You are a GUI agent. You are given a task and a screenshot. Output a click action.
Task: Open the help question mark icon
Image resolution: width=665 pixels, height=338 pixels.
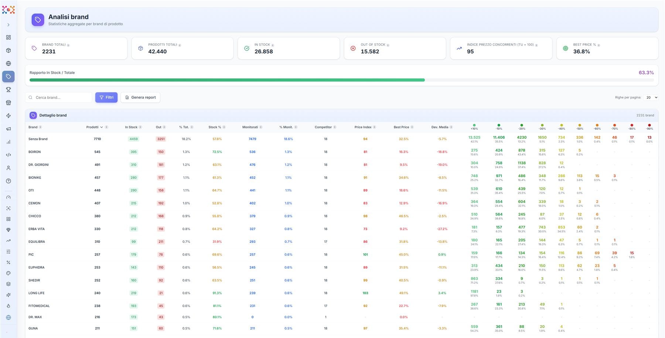click(x=8, y=181)
